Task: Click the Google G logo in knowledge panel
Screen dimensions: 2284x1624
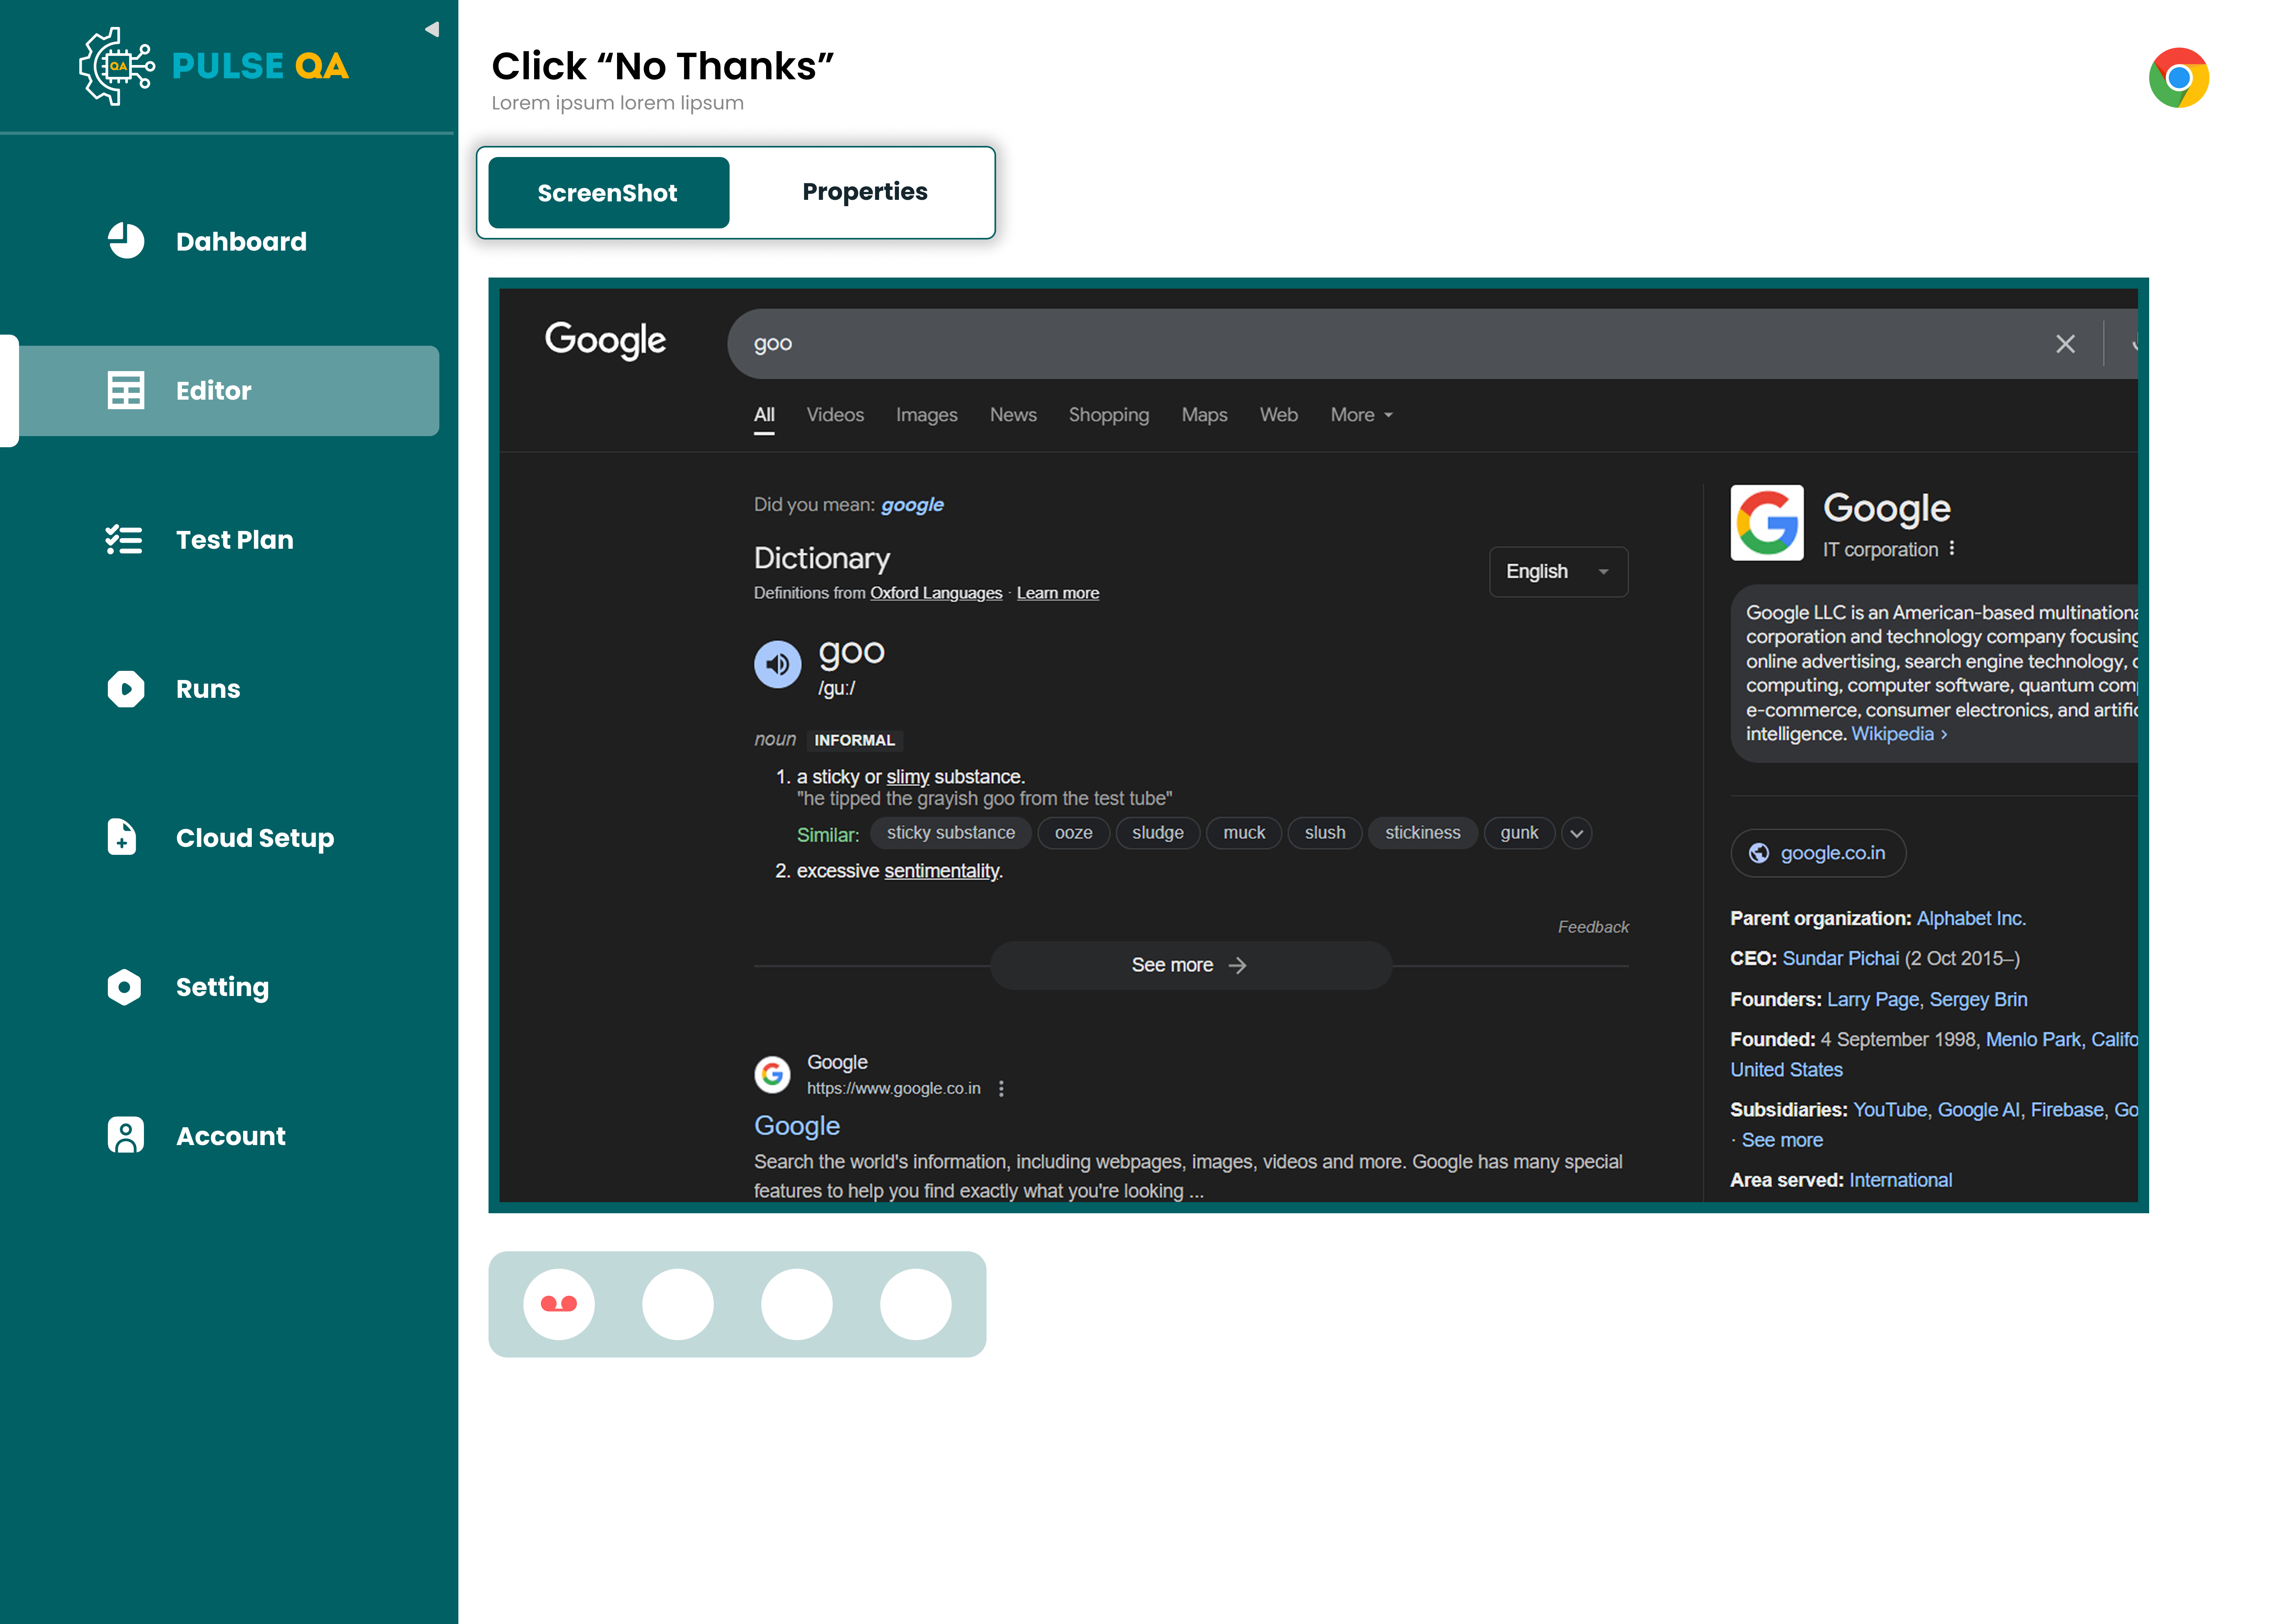Action: coord(1766,523)
